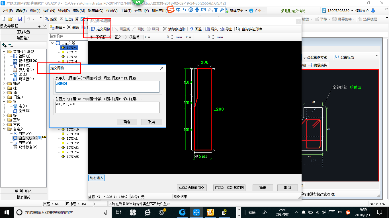Click pin icon of 模块导航栏 panel
This screenshot has height=218, width=389.
pos(40,26)
